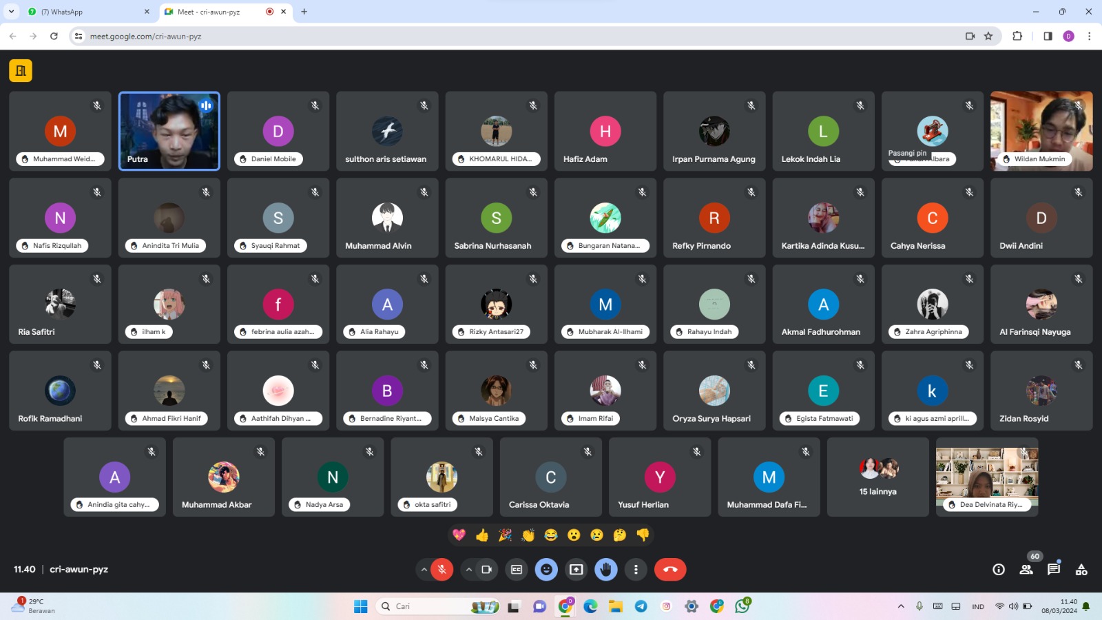The width and height of the screenshot is (1102, 620).
Task: Click the 15 lainnya participants tile
Action: coord(877,477)
